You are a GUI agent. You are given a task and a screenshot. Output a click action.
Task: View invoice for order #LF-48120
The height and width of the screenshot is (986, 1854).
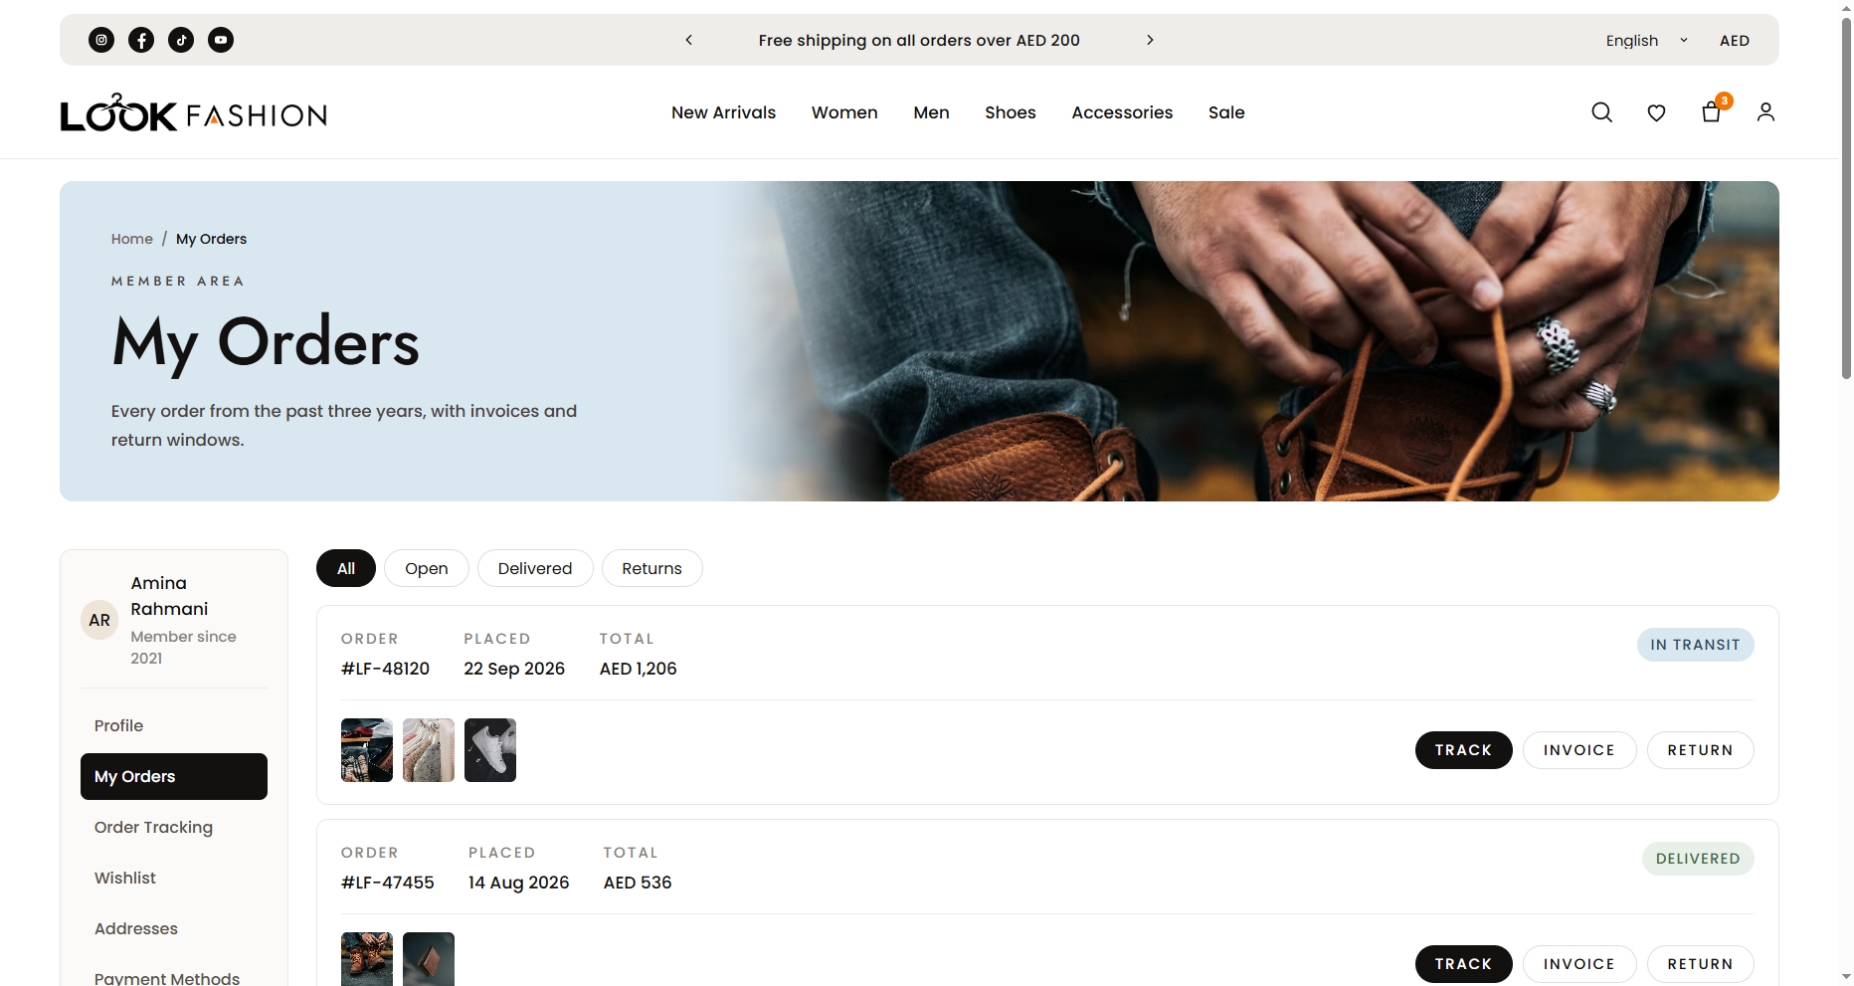[1579, 750]
